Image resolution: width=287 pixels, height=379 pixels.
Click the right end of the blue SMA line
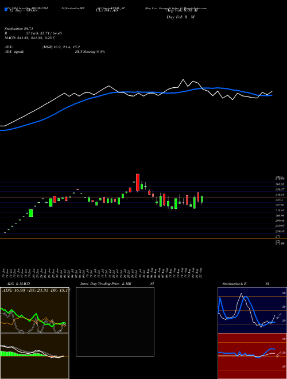click(x=272, y=95)
